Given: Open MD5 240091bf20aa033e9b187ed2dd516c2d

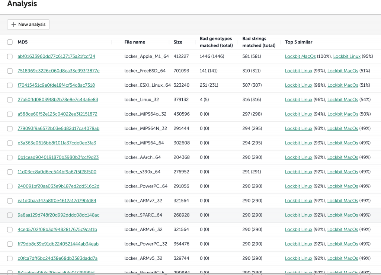Looking at the screenshot, I should coord(58,186).
